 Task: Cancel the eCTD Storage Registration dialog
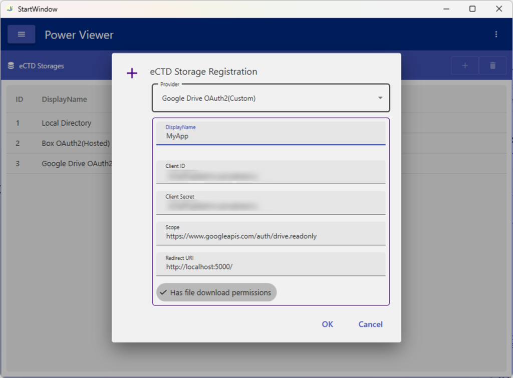coord(370,324)
